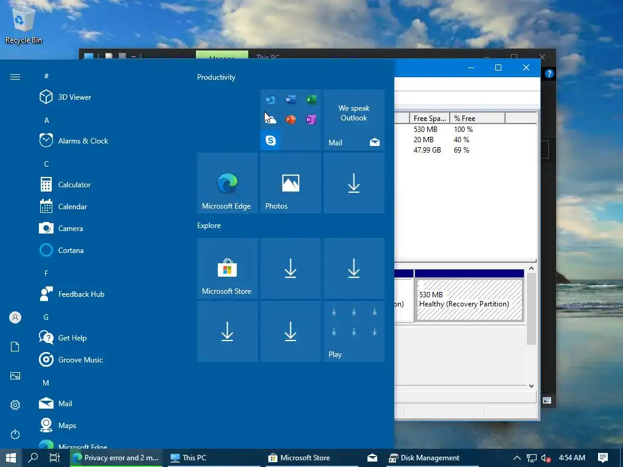Click the Windows Start button

click(11, 457)
